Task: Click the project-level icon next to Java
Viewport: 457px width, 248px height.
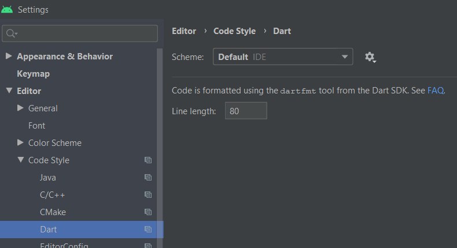Action: [148, 178]
